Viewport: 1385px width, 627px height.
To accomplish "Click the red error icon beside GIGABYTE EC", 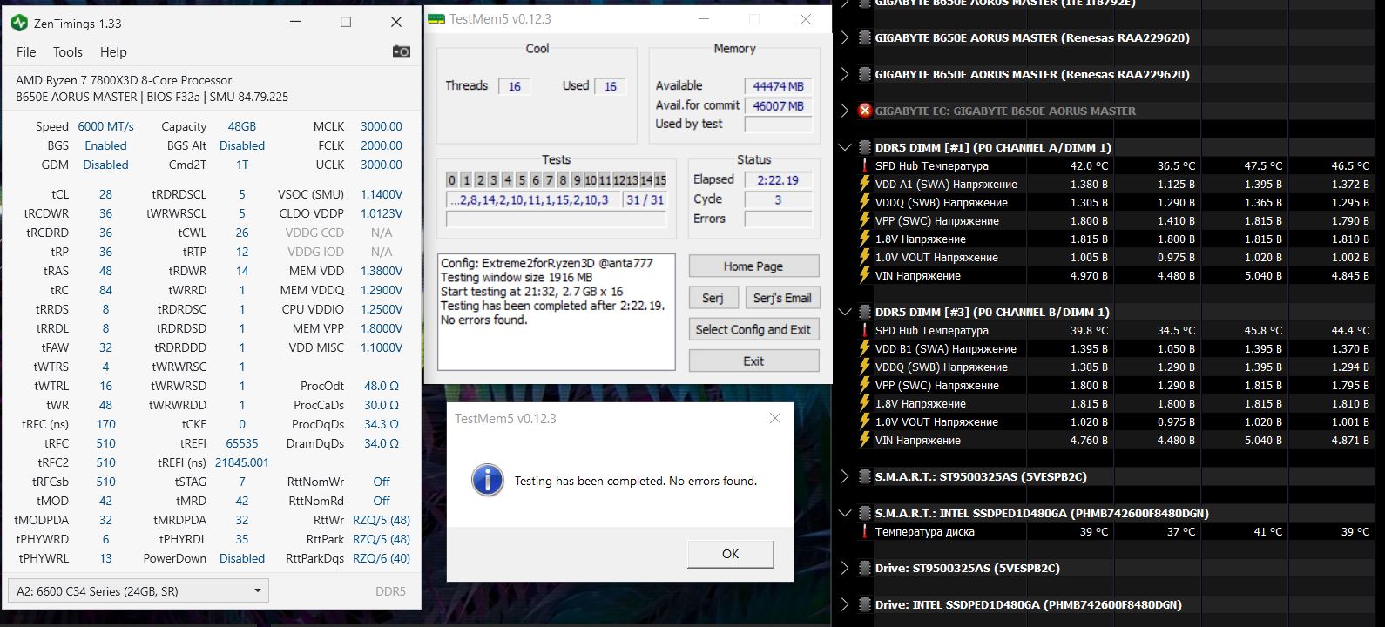I will (x=864, y=111).
